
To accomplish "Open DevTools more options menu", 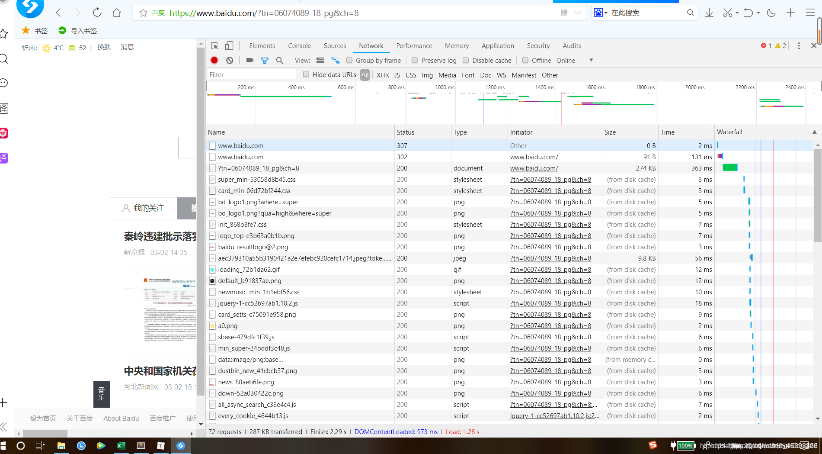I will 799,46.
